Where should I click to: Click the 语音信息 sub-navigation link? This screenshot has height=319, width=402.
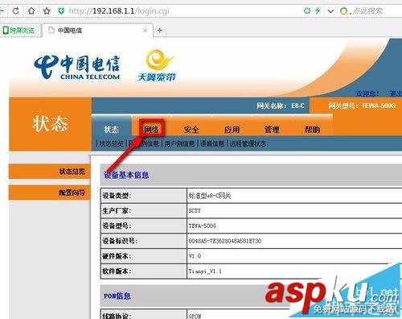point(212,143)
